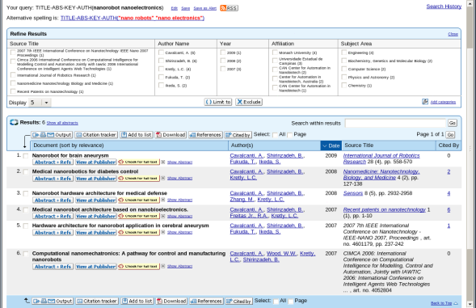
Task: Click References in the top toolbar
Action: pyautogui.click(x=205, y=134)
